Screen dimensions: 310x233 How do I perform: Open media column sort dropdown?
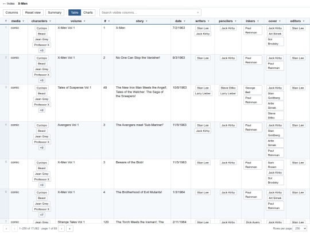24,21
